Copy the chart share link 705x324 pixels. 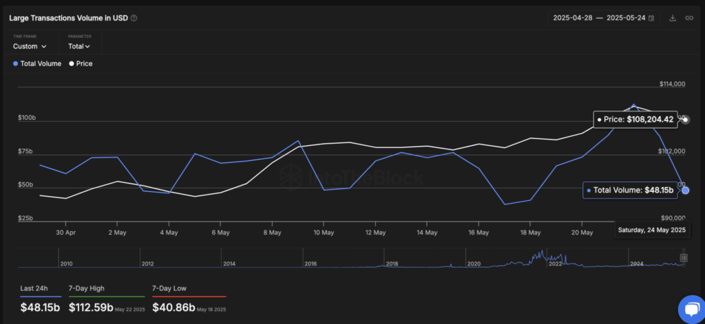point(688,18)
